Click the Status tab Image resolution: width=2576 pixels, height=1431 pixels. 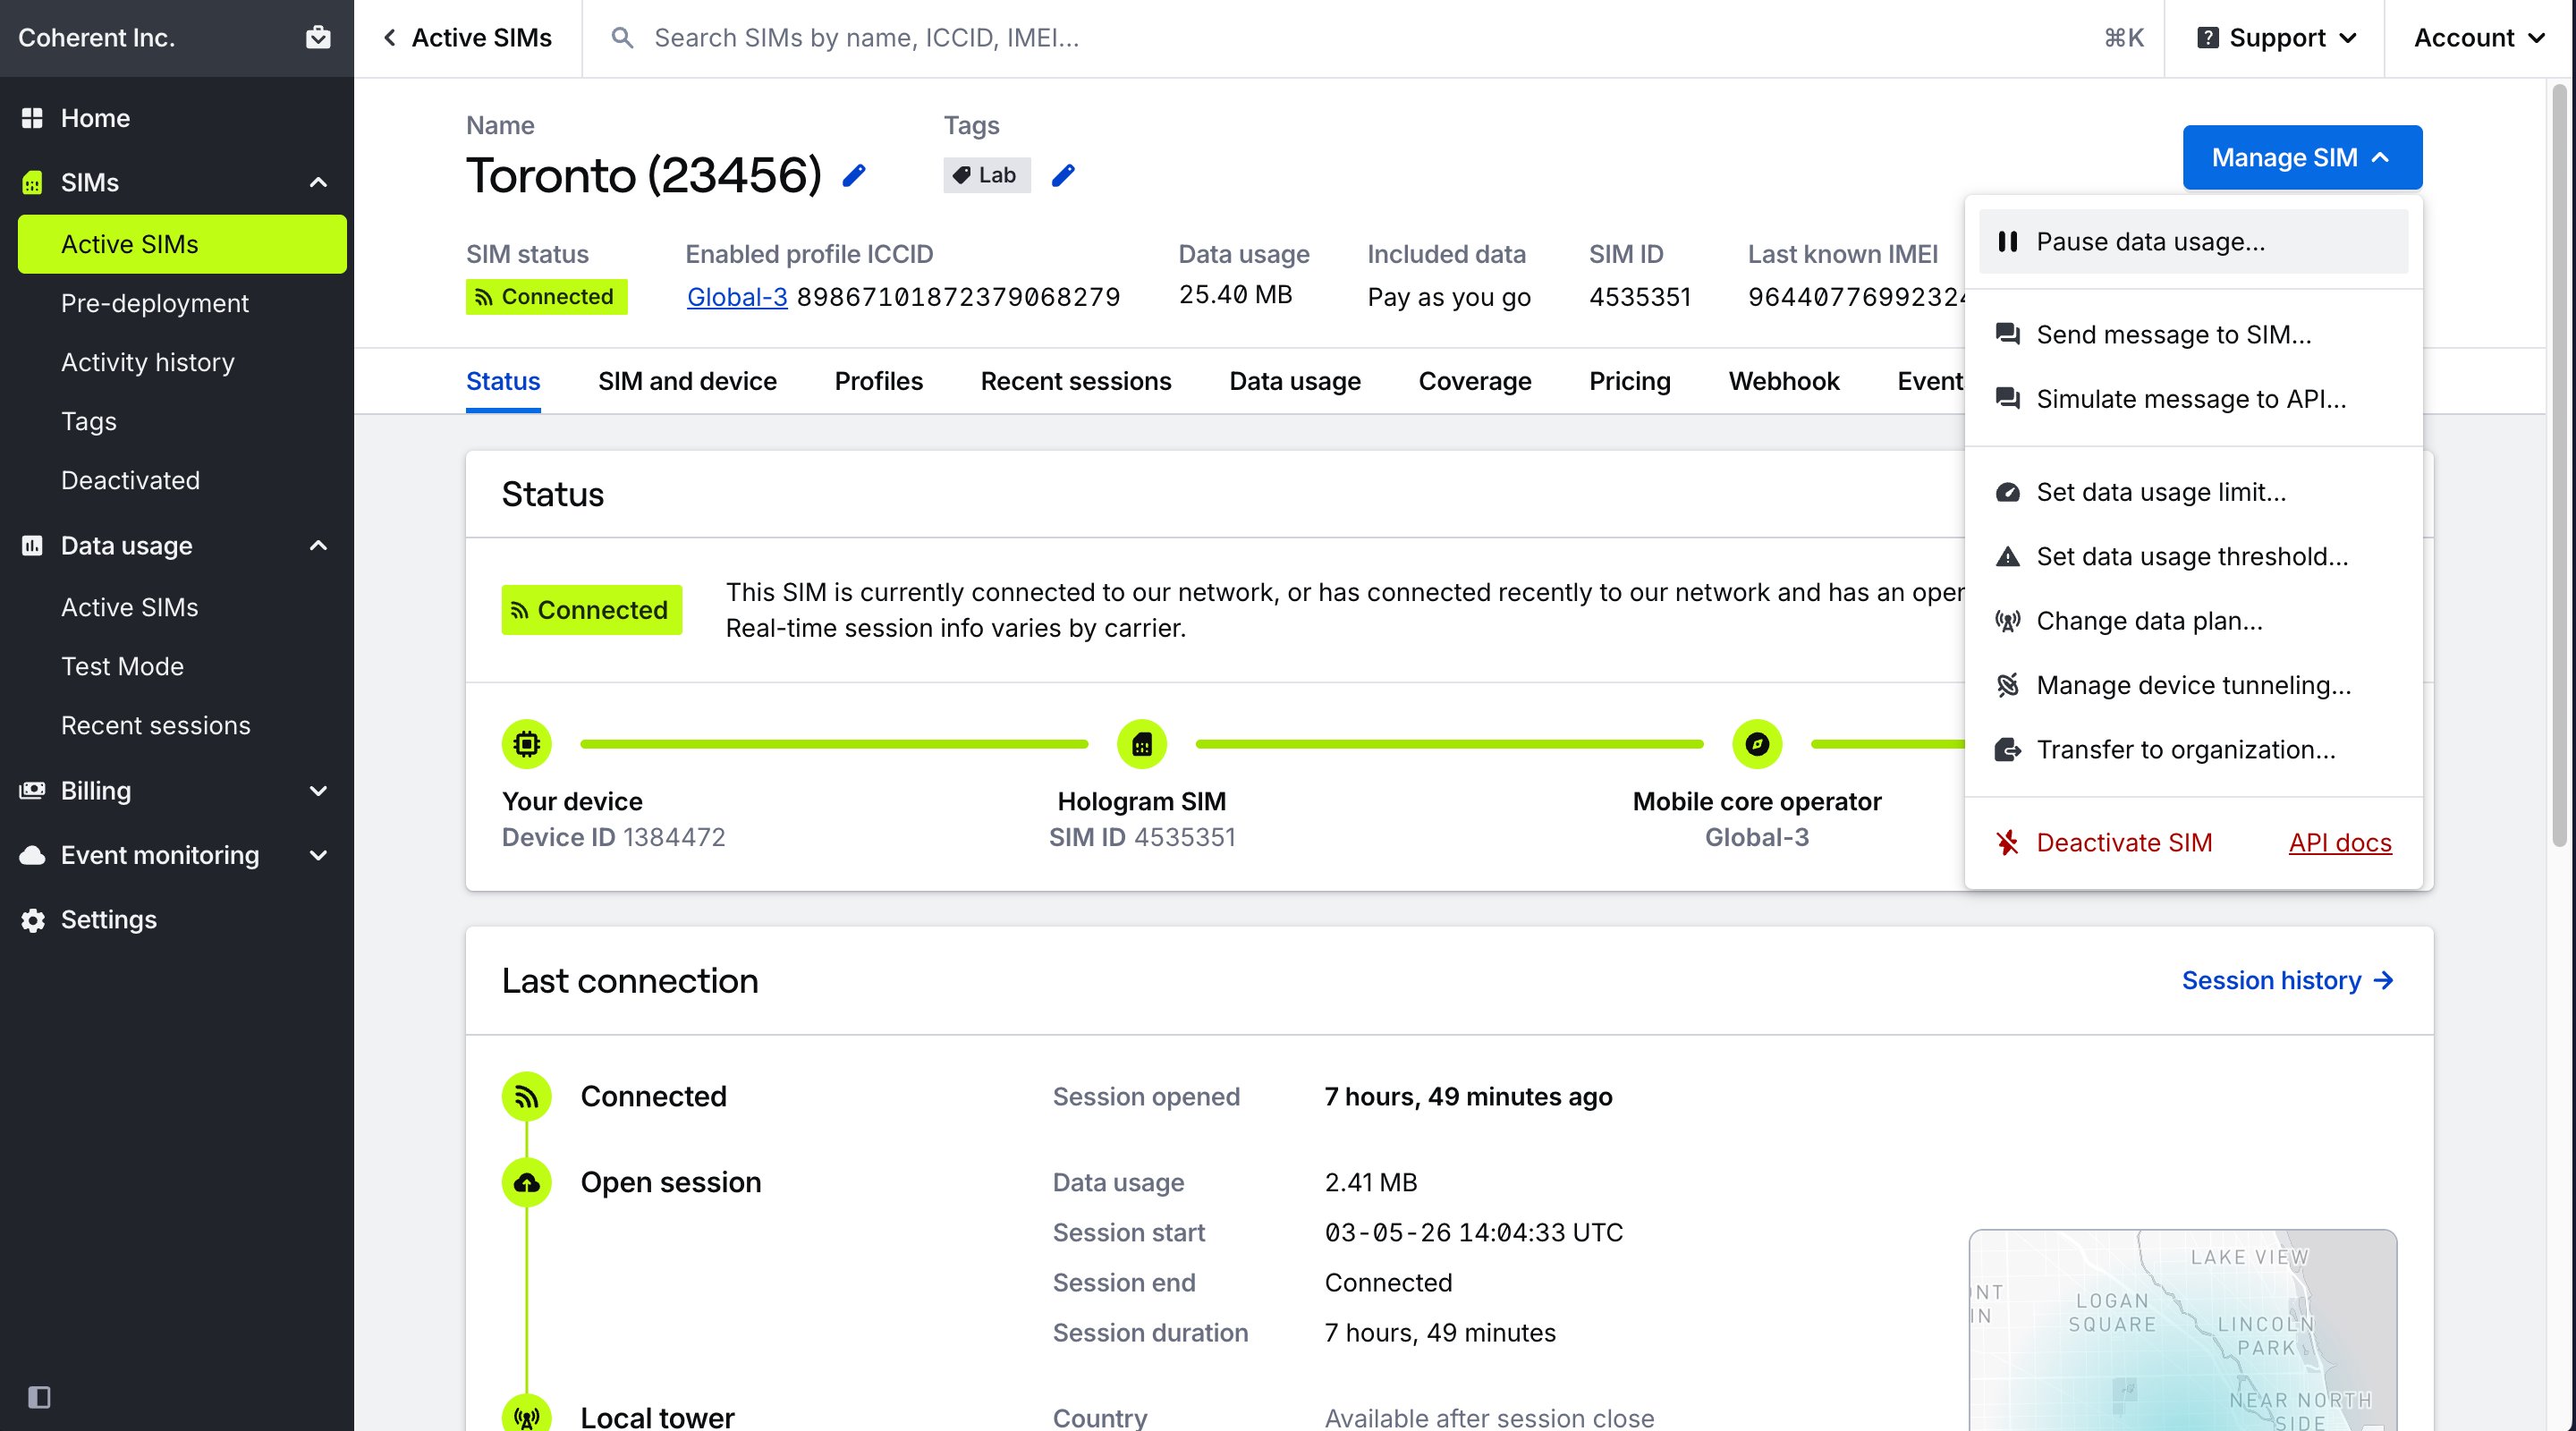[x=503, y=381]
